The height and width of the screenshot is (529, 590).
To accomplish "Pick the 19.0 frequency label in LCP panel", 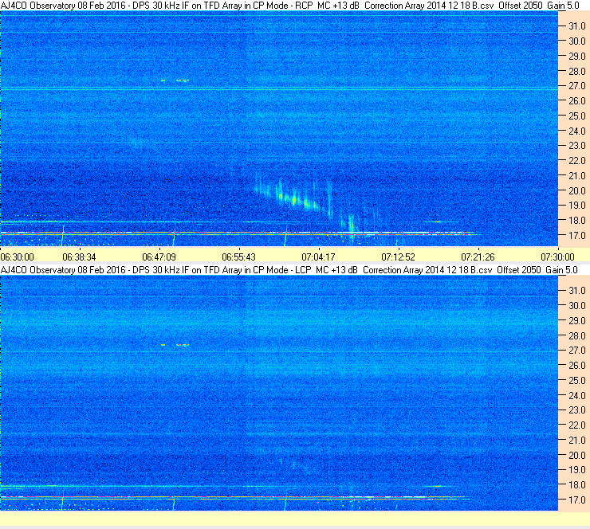I will pos(576,469).
